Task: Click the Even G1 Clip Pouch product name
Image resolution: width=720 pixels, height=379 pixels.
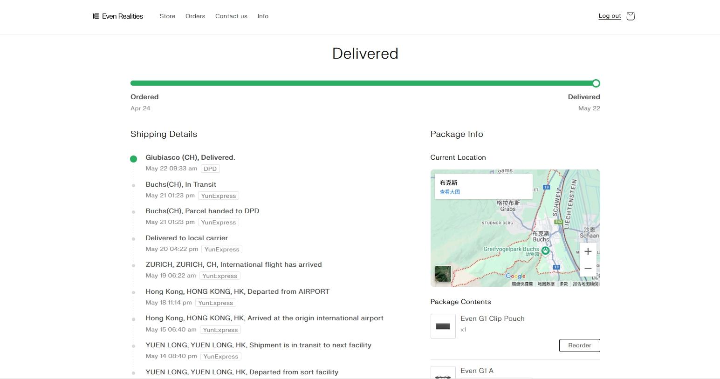Action: click(x=493, y=318)
